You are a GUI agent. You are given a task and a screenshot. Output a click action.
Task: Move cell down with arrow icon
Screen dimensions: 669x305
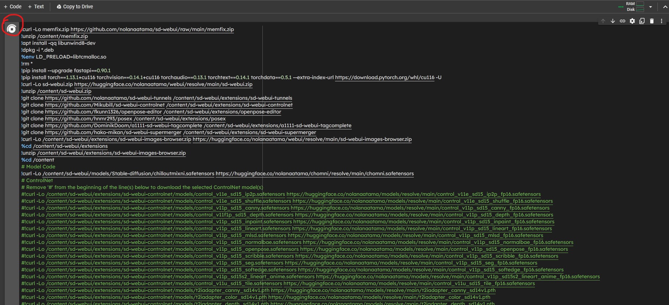coord(613,21)
